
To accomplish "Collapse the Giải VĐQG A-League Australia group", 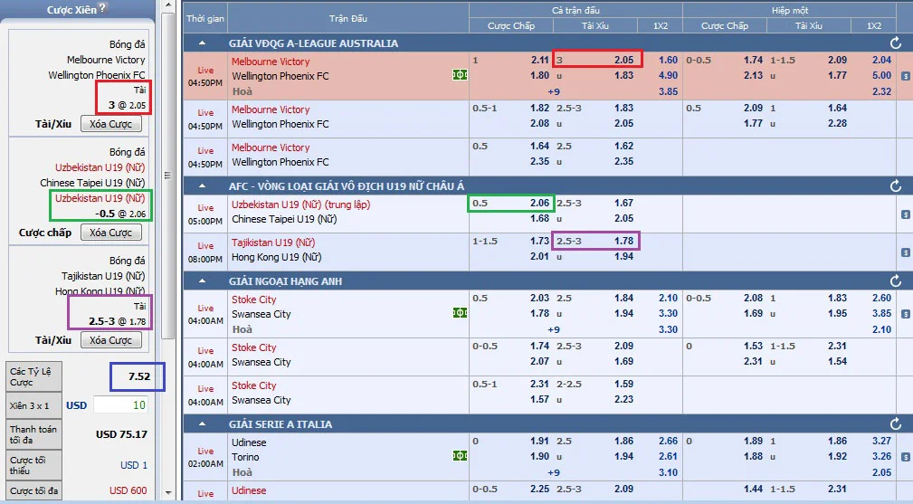I will click(x=202, y=43).
